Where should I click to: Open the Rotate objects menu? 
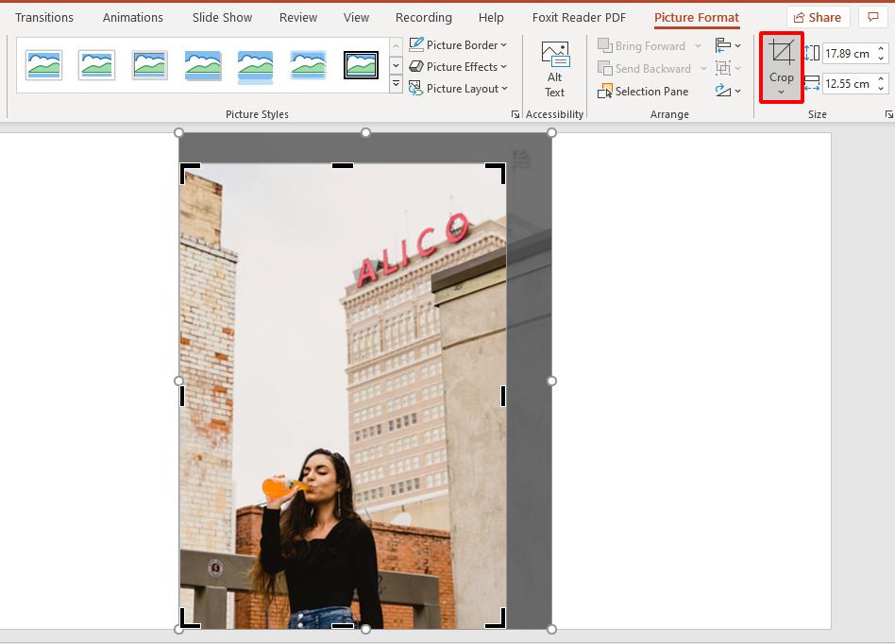tap(728, 91)
